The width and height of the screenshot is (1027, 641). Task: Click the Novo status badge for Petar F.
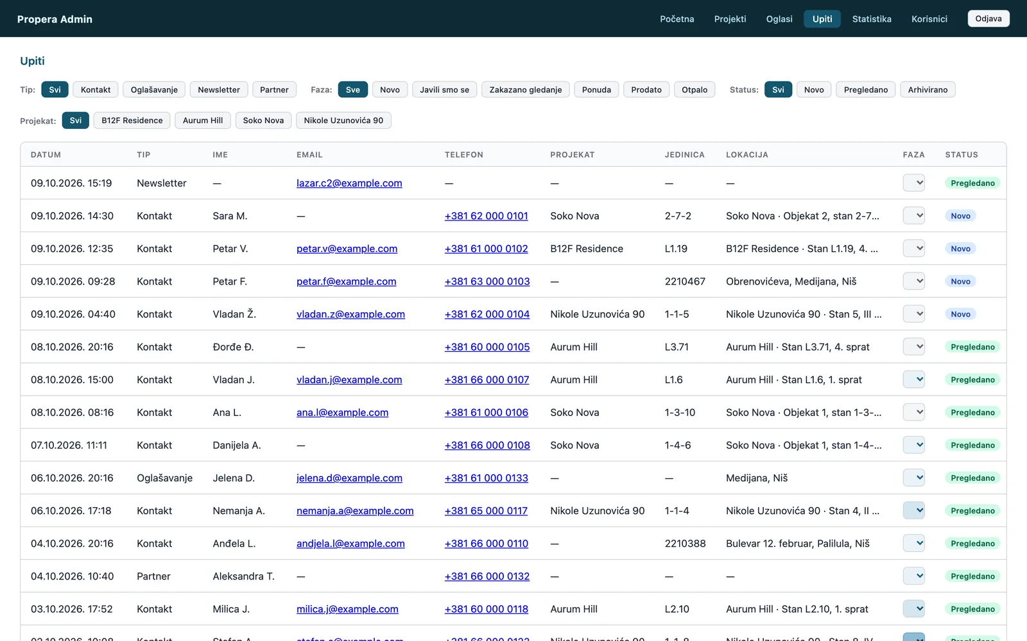click(x=960, y=281)
